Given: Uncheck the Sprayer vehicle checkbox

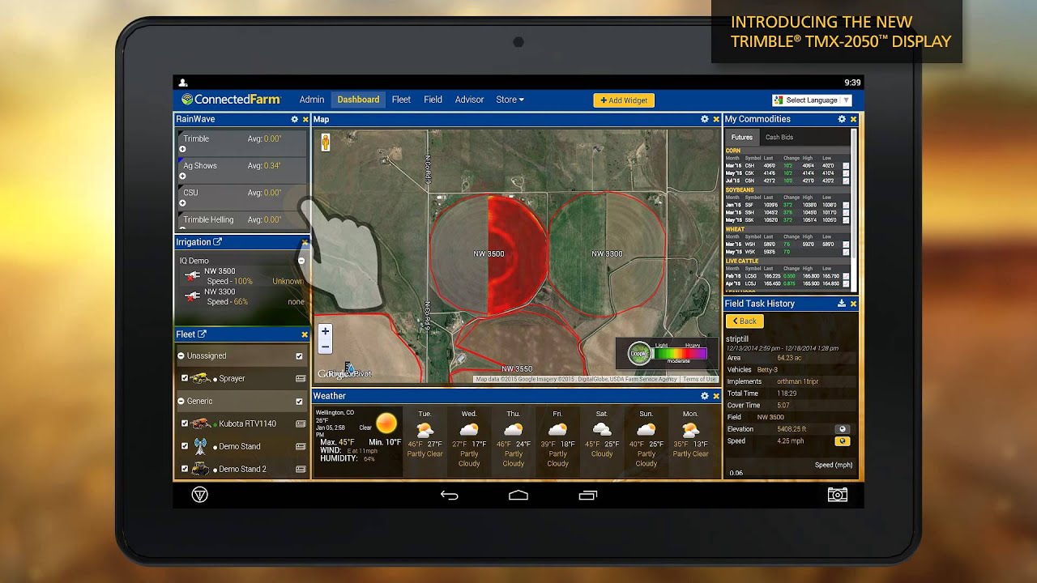Looking at the screenshot, I should [x=185, y=378].
